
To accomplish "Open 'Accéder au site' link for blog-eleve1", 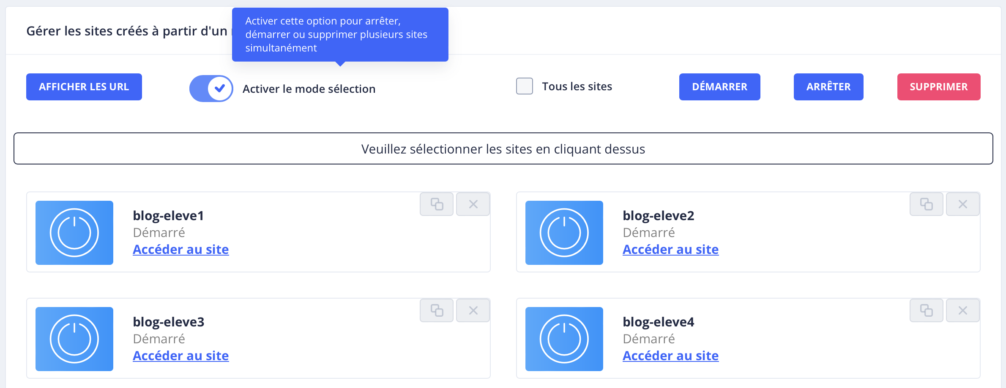I will click(x=181, y=250).
